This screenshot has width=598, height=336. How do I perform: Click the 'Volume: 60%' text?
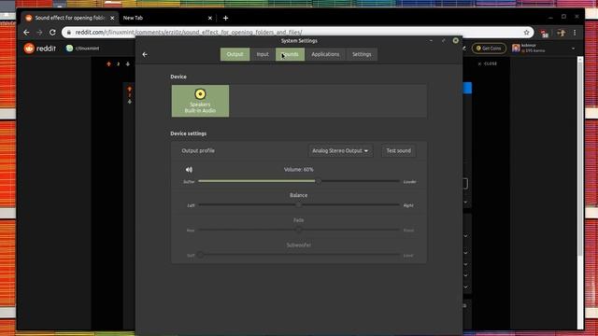pos(299,170)
